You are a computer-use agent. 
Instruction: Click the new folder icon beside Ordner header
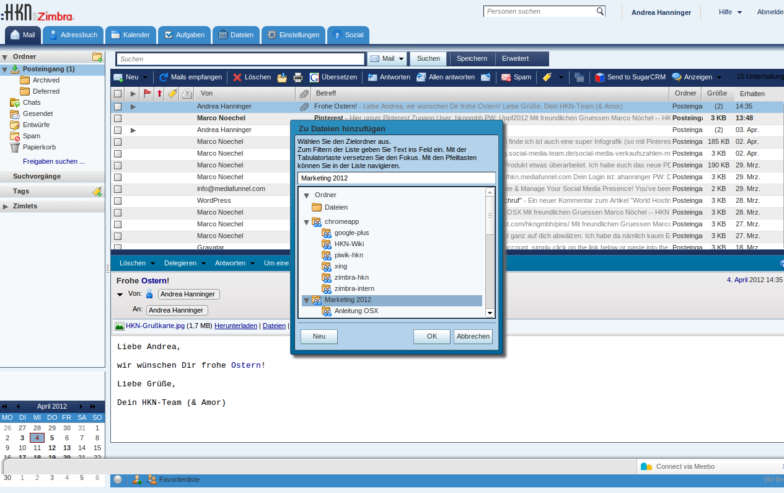coord(97,57)
